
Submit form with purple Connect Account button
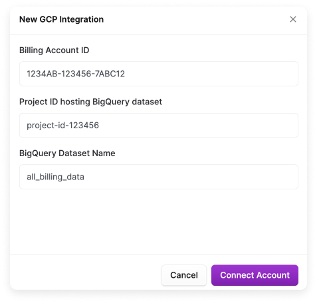(x=255, y=275)
